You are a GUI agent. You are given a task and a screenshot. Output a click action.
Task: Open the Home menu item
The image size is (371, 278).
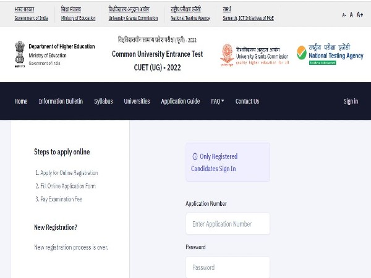(21, 101)
